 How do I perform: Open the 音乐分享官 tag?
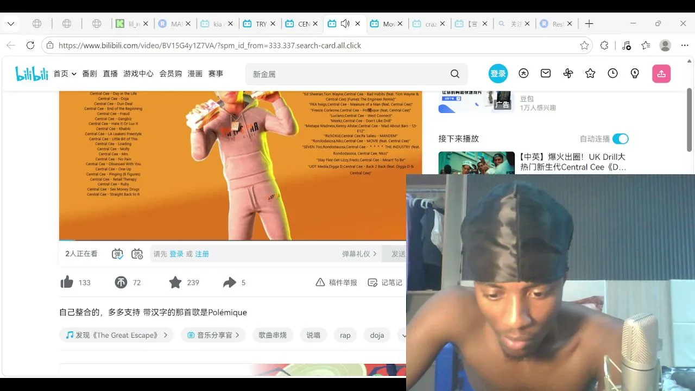tap(213, 335)
